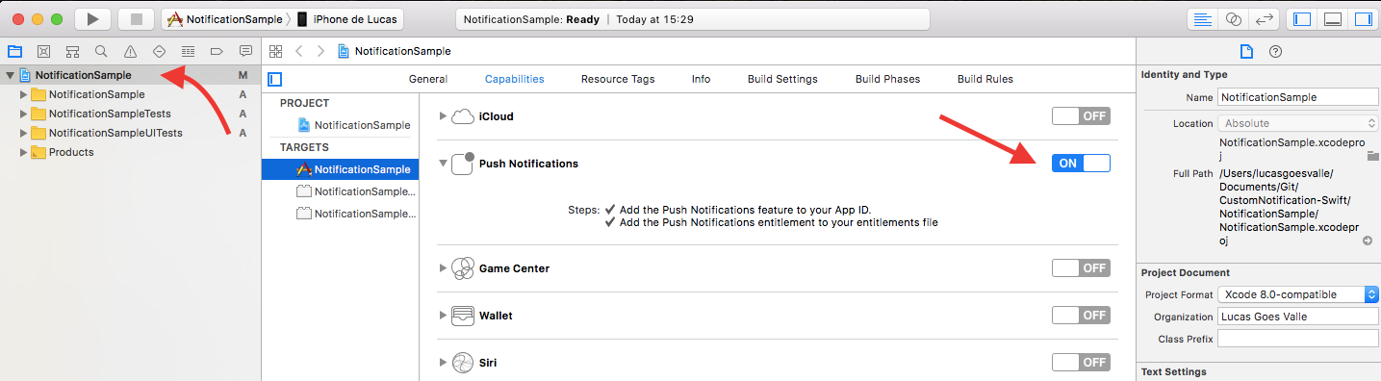
Task: Open the Build Settings tab
Action: (782, 79)
